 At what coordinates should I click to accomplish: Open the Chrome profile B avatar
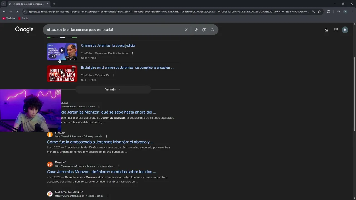345,12
